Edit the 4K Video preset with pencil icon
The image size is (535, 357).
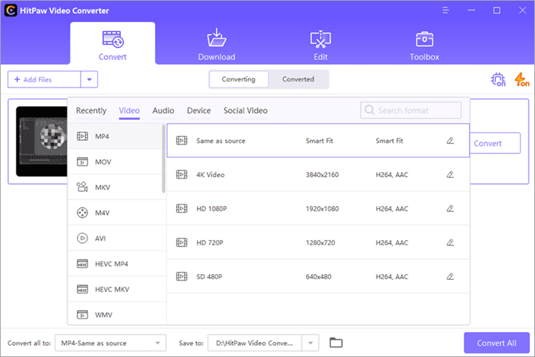pos(450,175)
